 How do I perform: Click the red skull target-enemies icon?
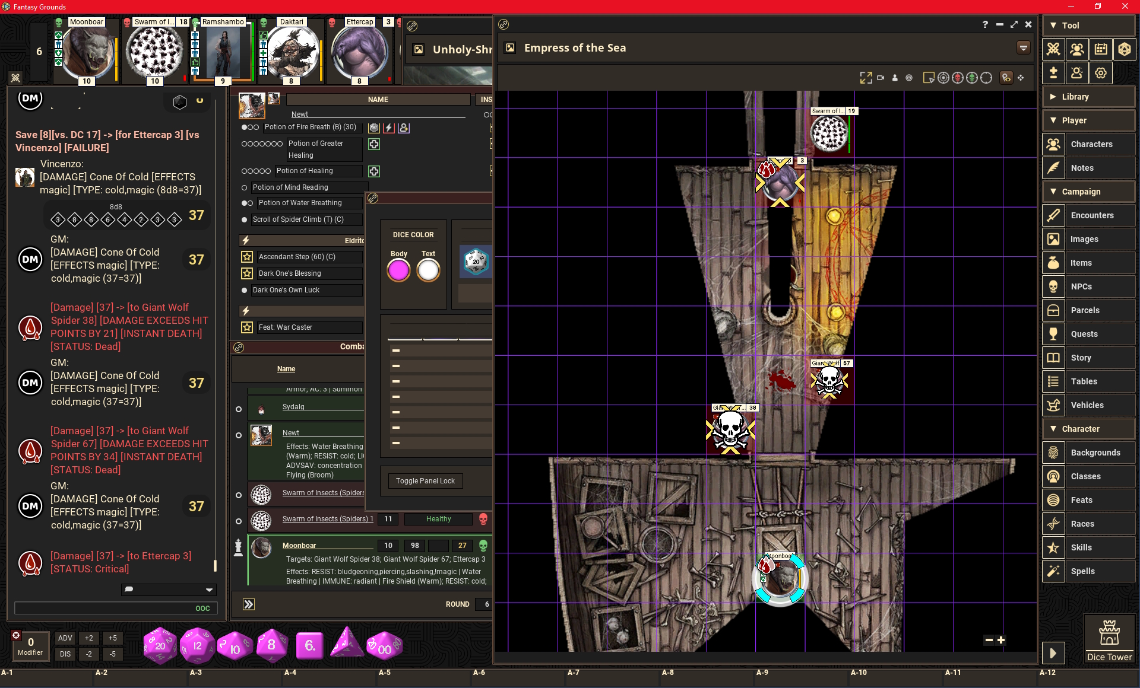pyautogui.click(x=958, y=78)
